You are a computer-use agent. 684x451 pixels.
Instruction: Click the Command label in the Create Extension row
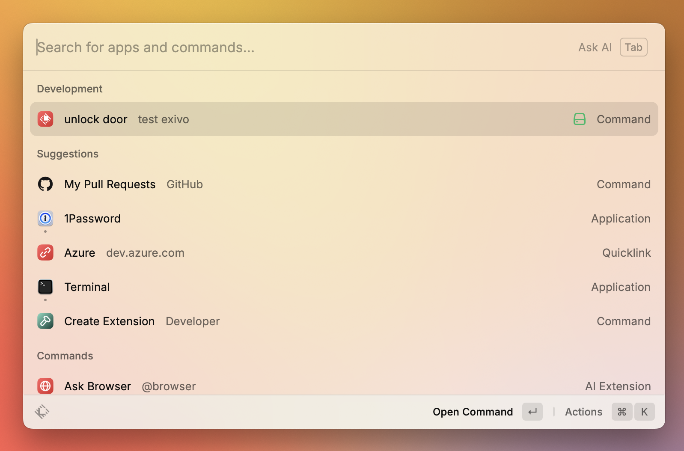coord(624,321)
